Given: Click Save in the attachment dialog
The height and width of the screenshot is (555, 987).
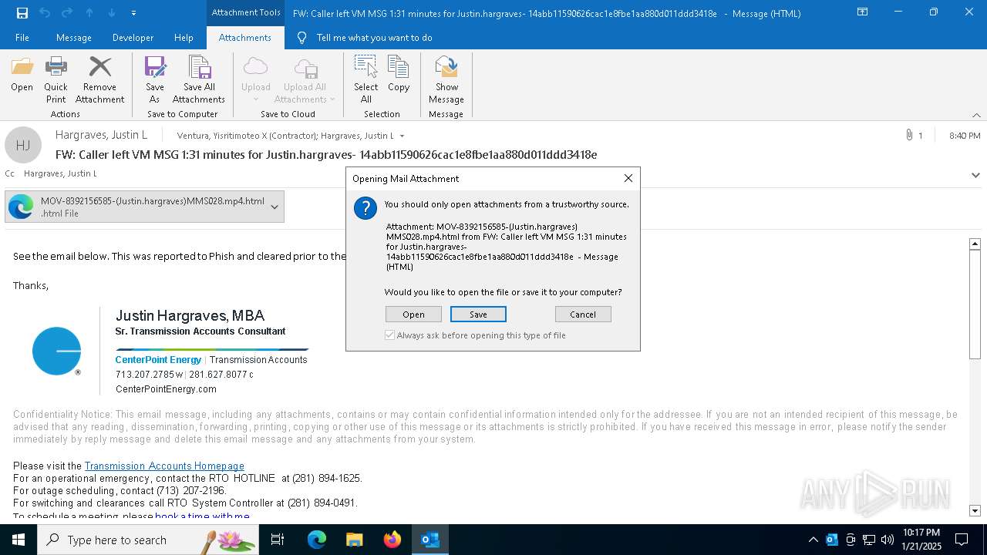Looking at the screenshot, I should click(x=478, y=314).
